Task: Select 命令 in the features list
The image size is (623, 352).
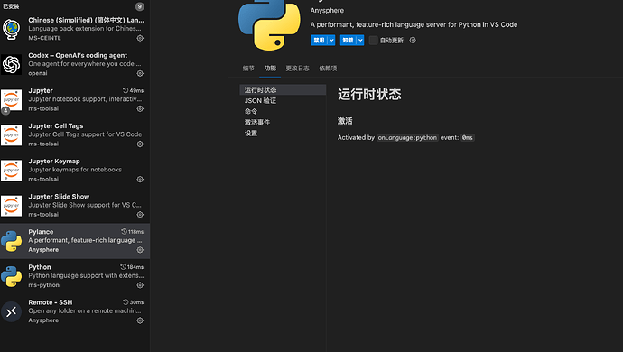Action: coord(283,111)
